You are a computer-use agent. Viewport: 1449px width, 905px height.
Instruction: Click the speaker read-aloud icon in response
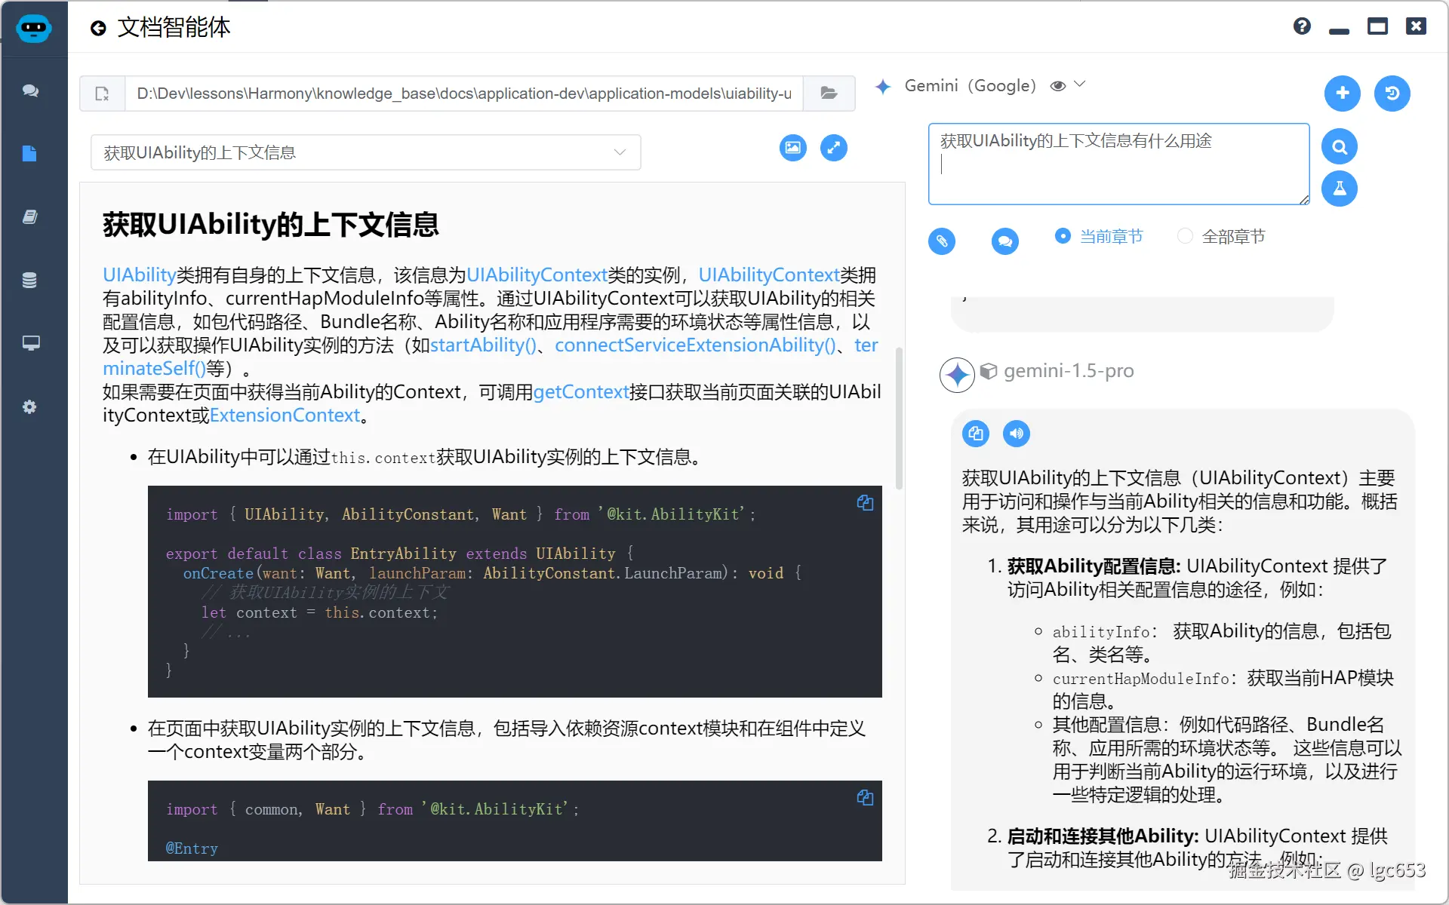click(x=1016, y=434)
